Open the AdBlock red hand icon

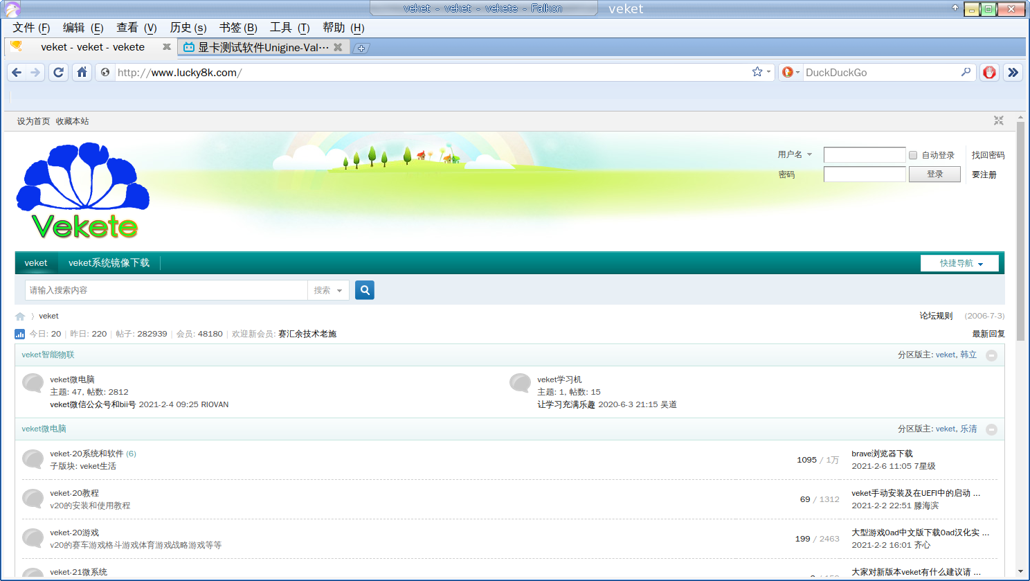[x=989, y=72]
